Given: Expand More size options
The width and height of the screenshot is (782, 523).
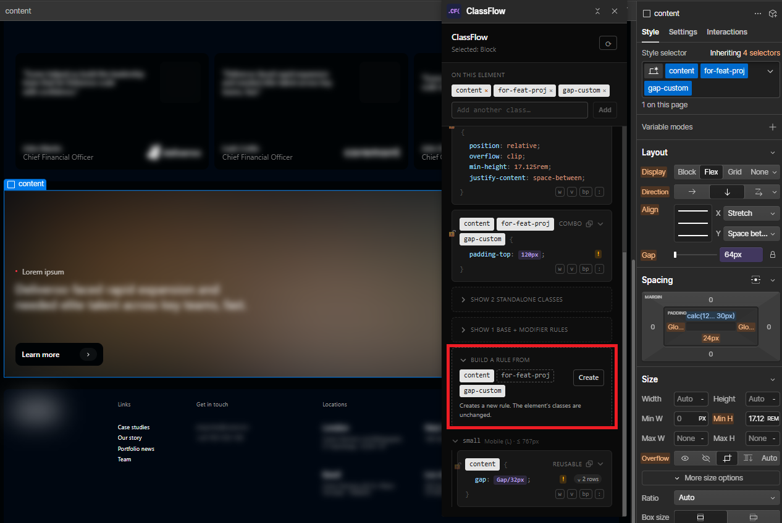Looking at the screenshot, I should click(710, 478).
